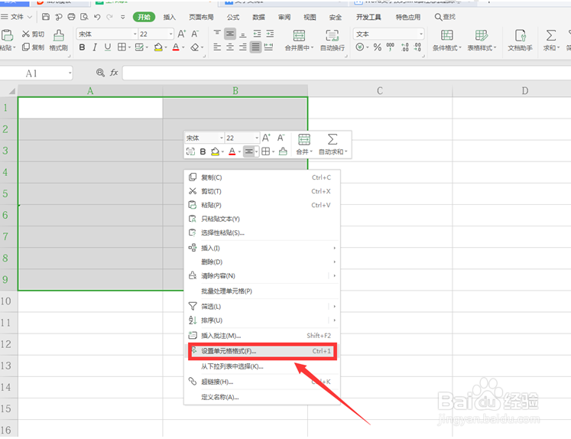This screenshot has height=439, width=571.
Task: Click the Print icon in quick toolbar
Action: [x=71, y=17]
